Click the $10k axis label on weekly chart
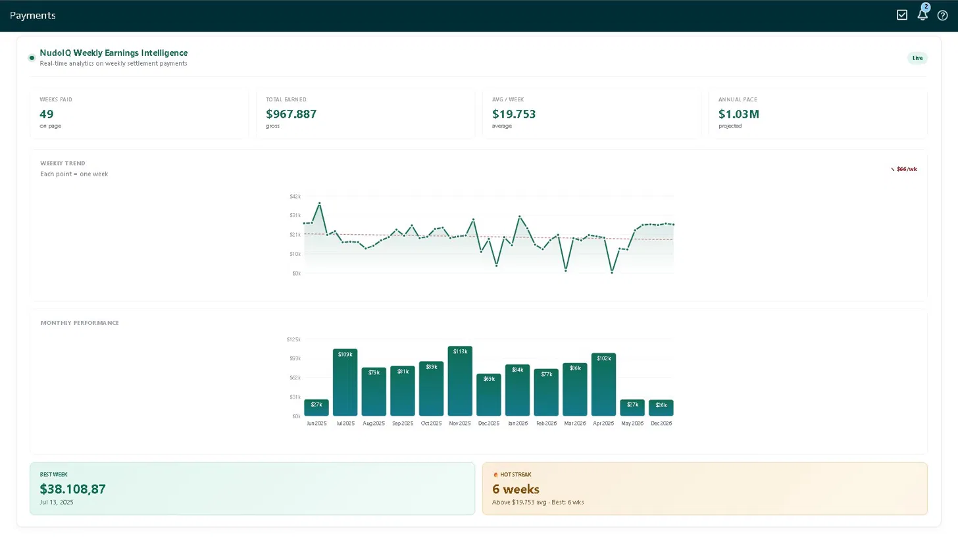Screen dimensions: 958x538 (295, 254)
